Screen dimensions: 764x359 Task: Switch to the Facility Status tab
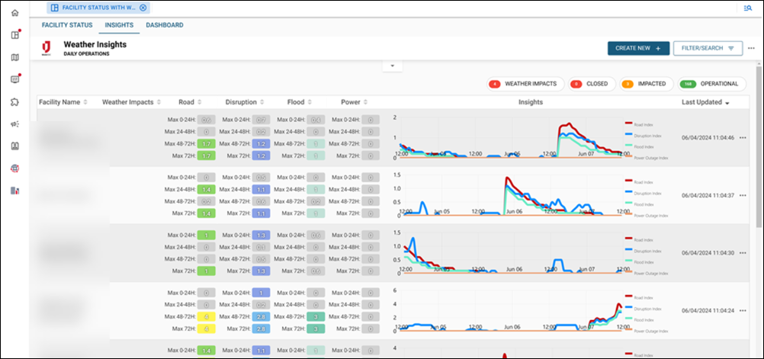coord(67,25)
